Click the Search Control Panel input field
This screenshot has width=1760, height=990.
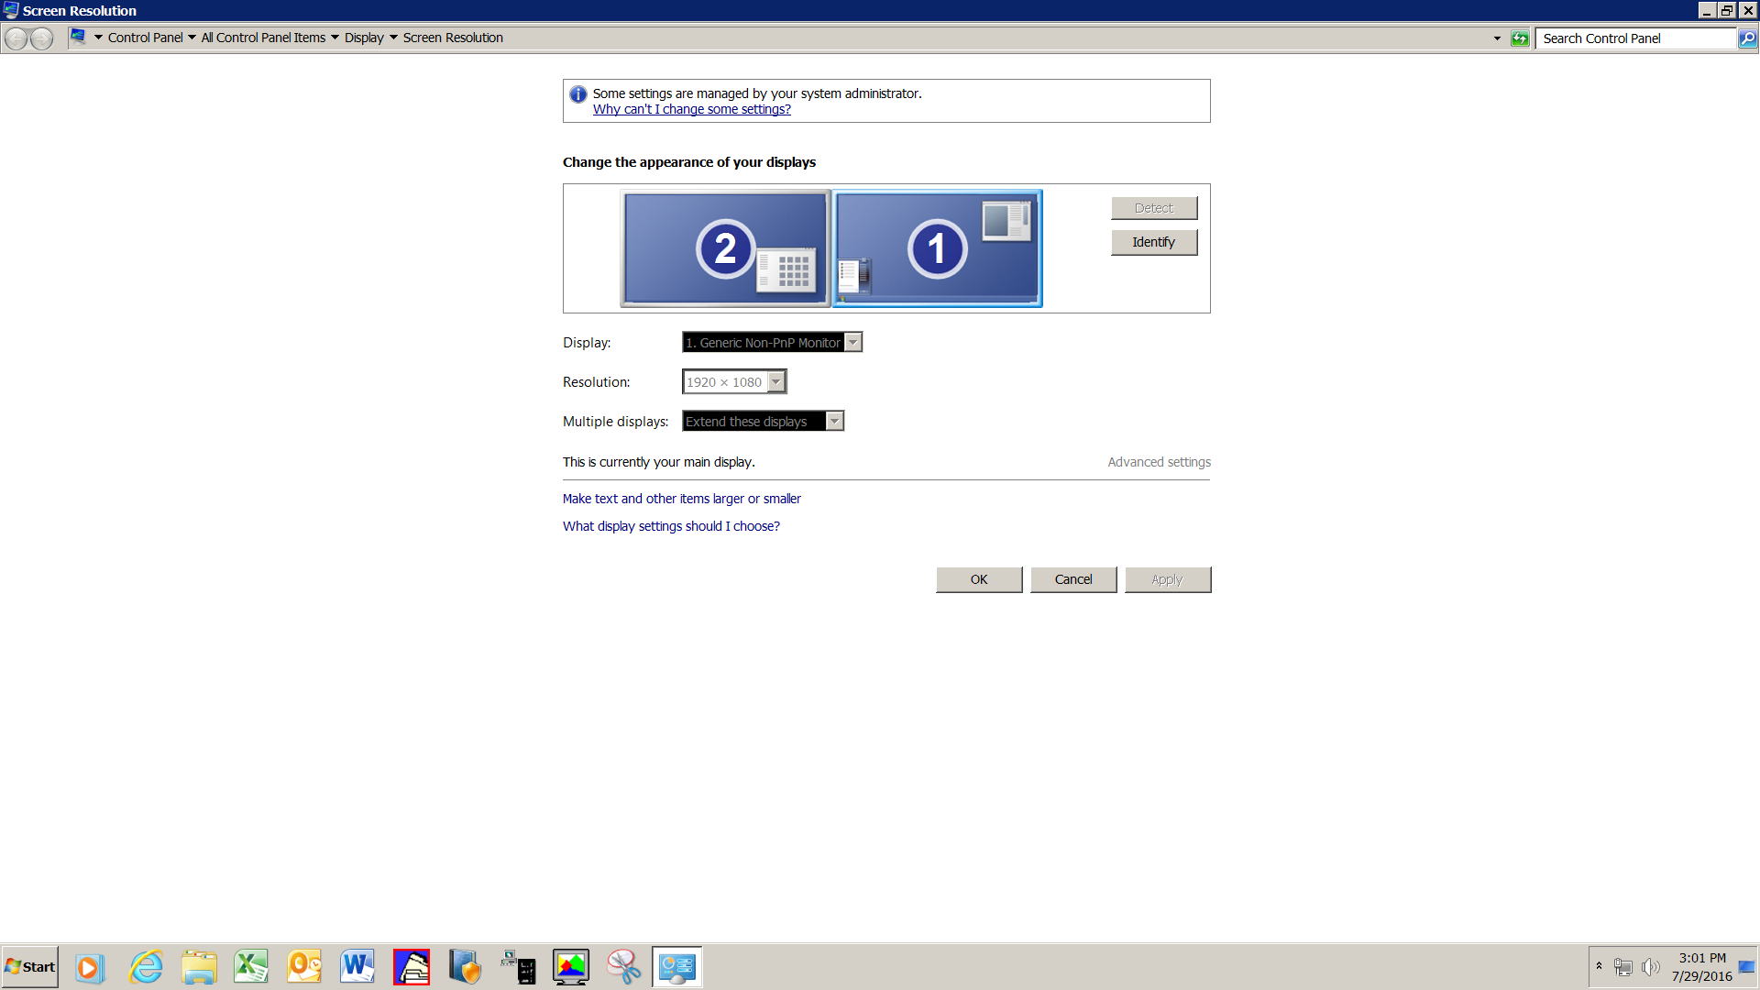(x=1632, y=38)
